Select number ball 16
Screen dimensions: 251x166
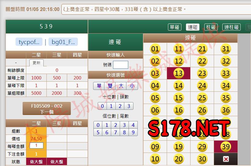click(179, 110)
